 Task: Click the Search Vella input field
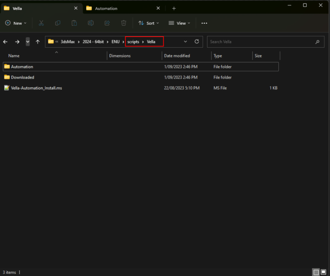[x=261, y=42]
